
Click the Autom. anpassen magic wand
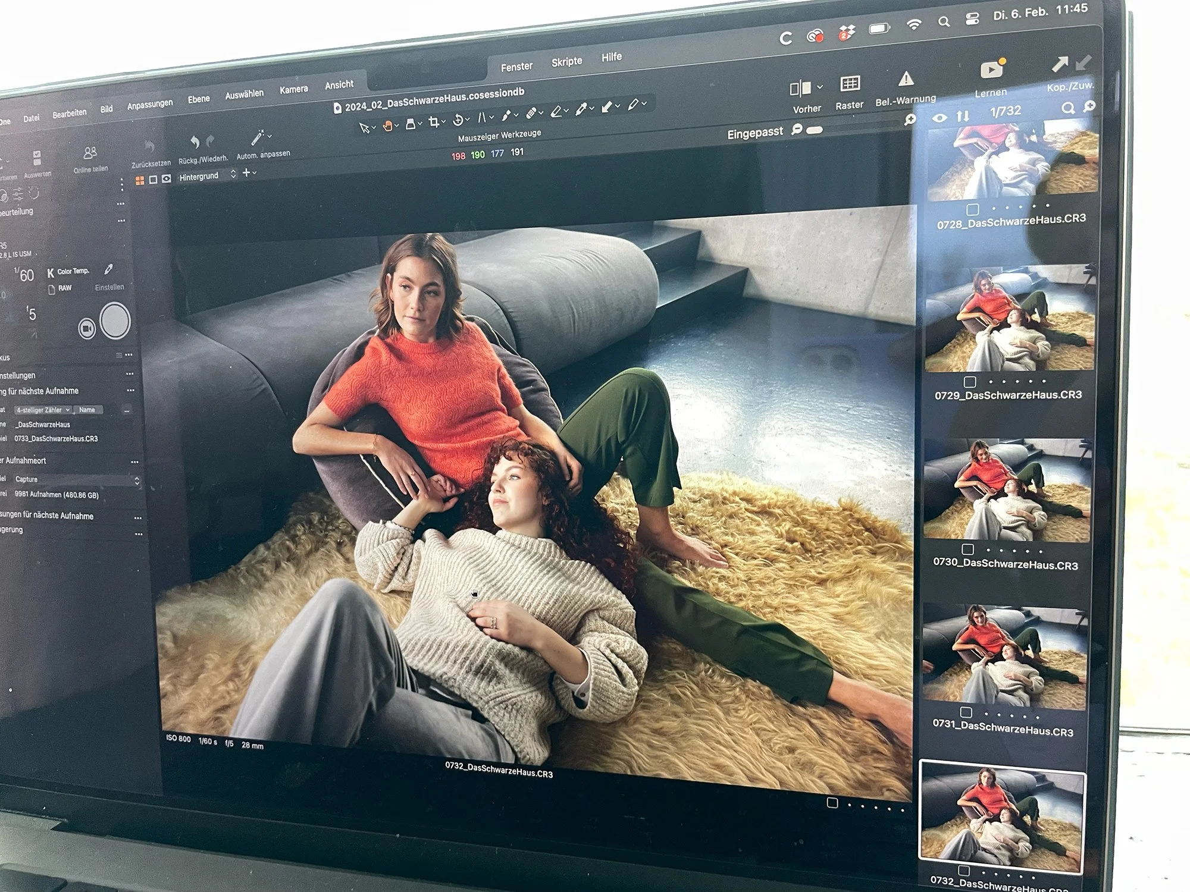258,138
